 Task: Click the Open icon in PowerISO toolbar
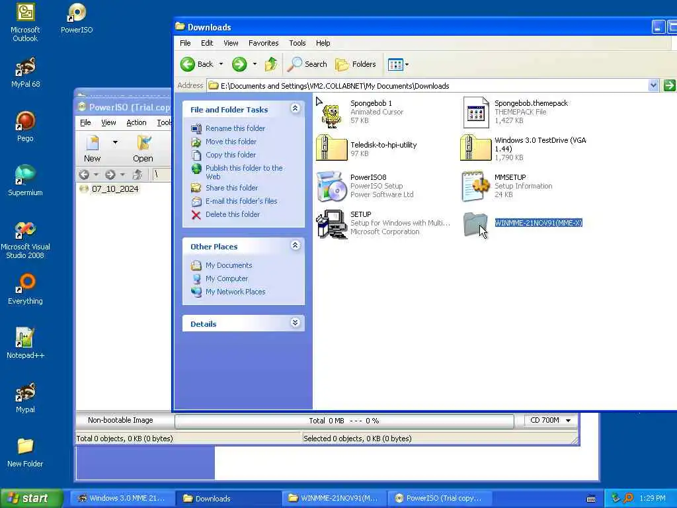143,148
